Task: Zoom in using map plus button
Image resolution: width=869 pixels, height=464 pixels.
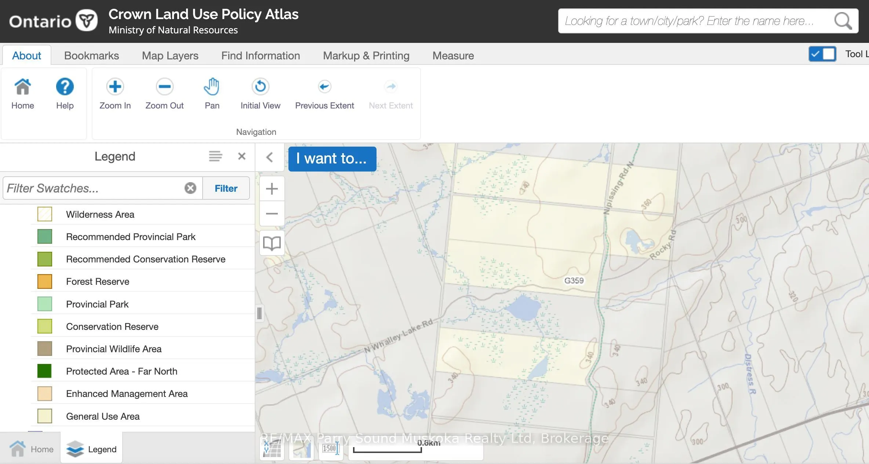Action: [x=272, y=189]
